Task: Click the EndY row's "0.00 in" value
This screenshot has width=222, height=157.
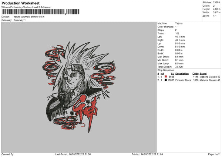Action: (x=179, y=54)
